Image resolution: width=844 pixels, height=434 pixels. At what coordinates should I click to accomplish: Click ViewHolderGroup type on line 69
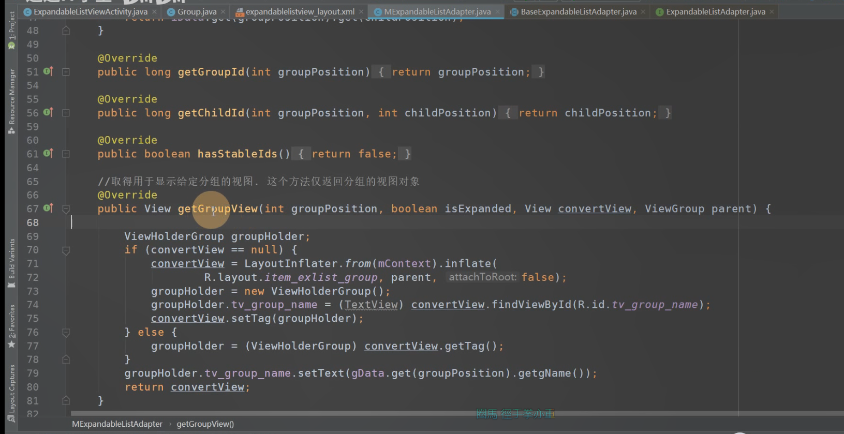pos(174,236)
